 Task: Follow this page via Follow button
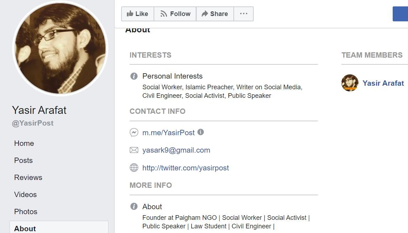pos(175,14)
